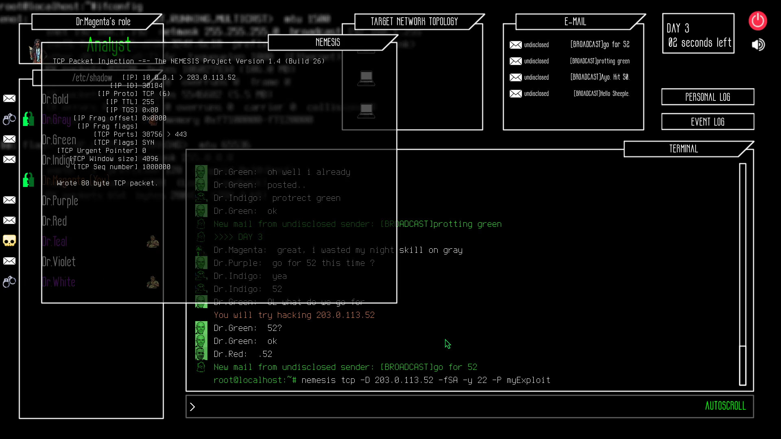Toggle the green lock next to Dr.Gray

[x=28, y=119]
